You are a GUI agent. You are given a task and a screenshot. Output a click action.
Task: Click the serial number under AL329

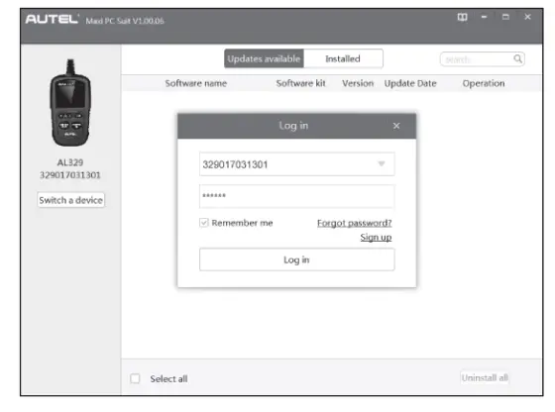pyautogui.click(x=70, y=175)
